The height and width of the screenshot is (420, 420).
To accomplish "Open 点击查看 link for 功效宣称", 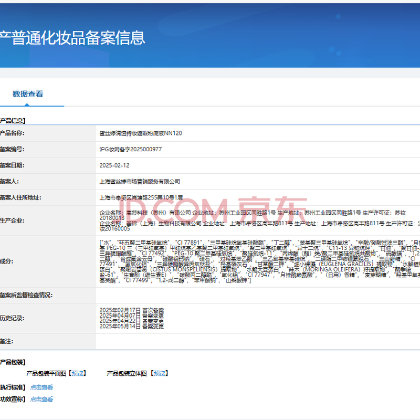I will pyautogui.click(x=41, y=399).
